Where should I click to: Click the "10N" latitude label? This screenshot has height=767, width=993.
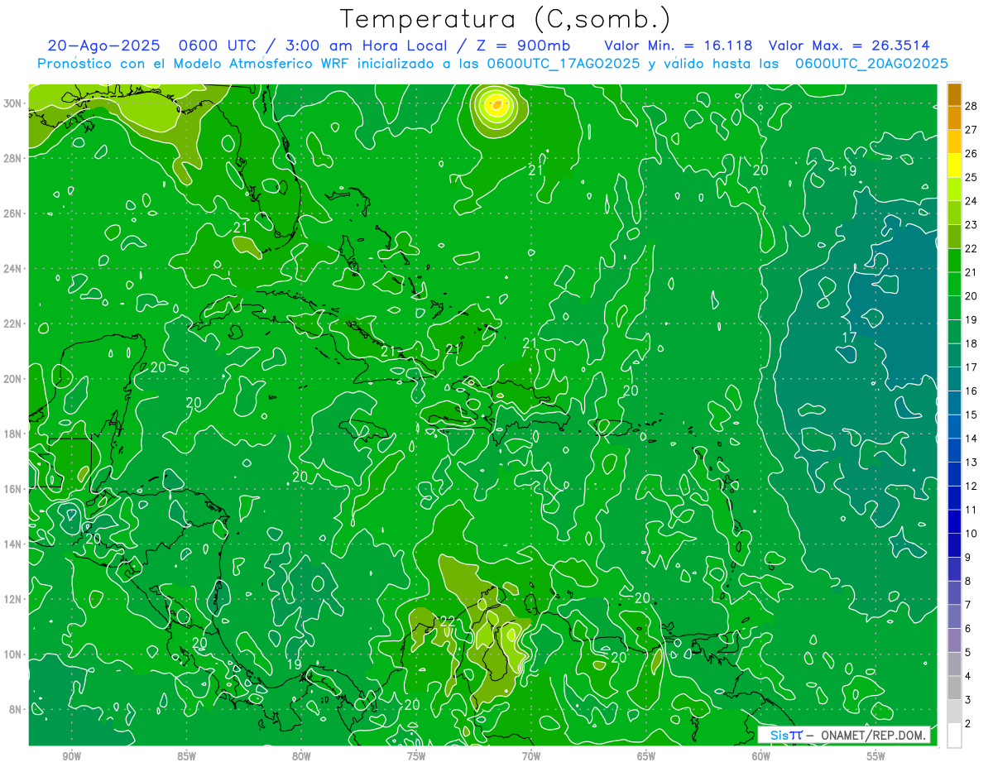pos(14,654)
